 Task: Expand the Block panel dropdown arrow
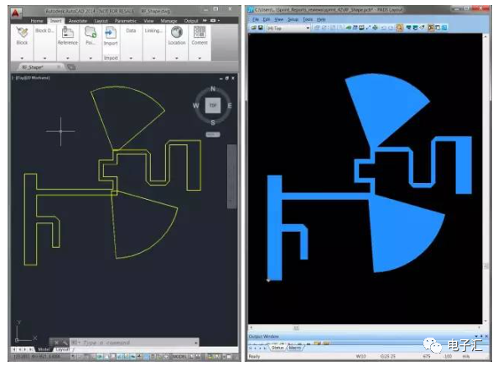pos(22,58)
